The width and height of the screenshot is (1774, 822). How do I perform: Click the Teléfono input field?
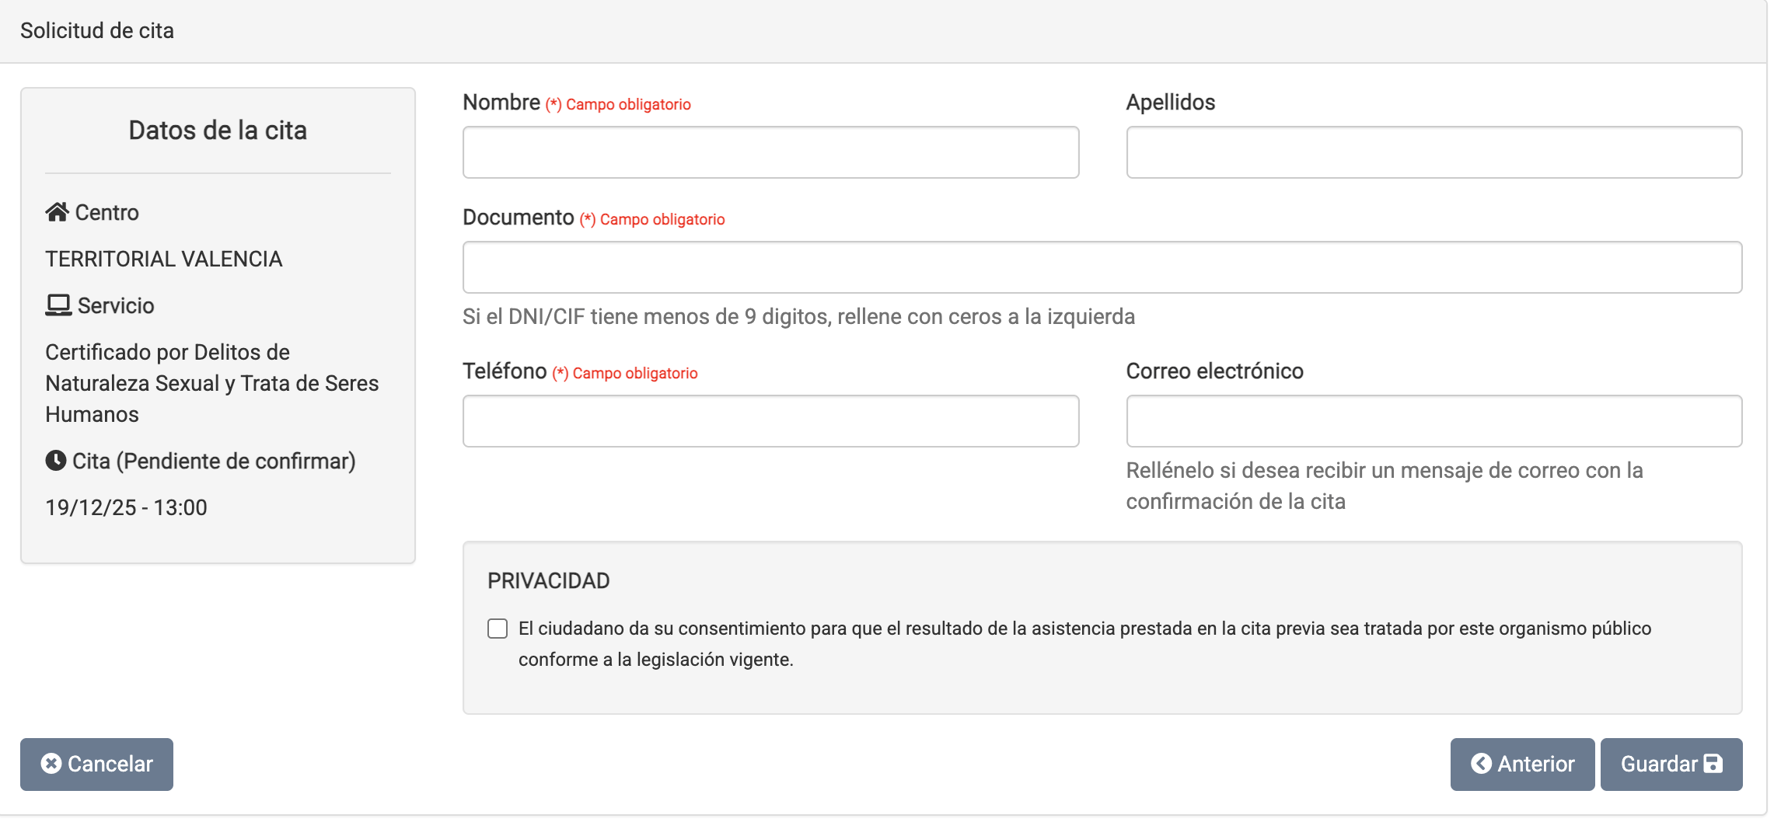[x=770, y=421]
